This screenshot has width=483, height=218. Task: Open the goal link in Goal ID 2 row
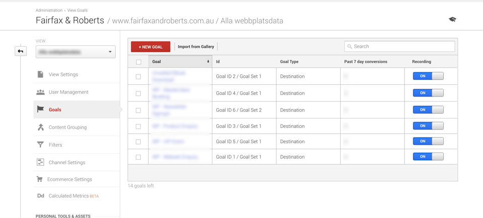(x=169, y=76)
